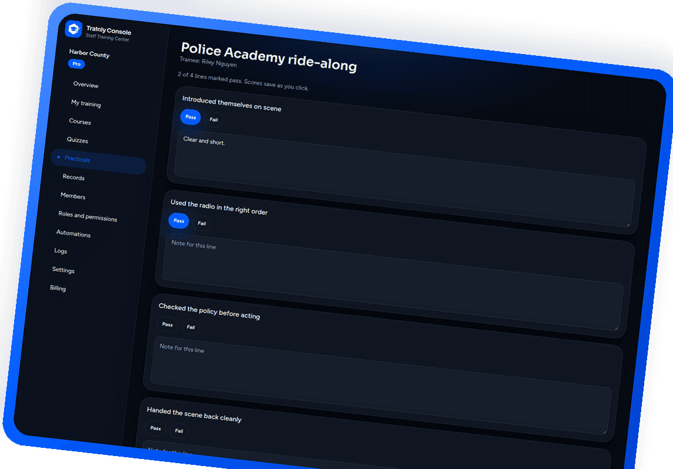
Task: Click the "Used the radio in the right order" title
Action: (x=219, y=207)
